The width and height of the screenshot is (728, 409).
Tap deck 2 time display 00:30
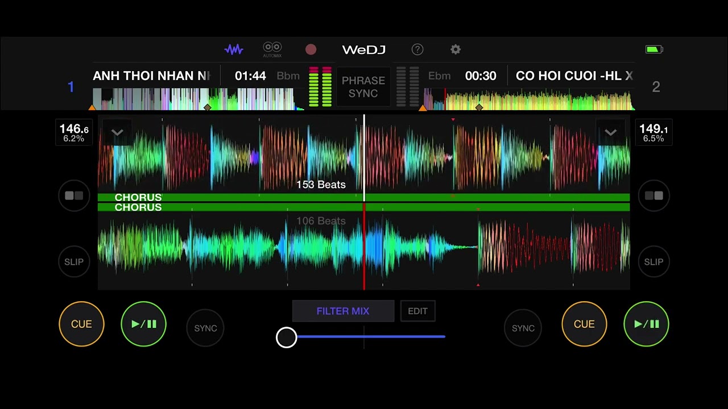[481, 76]
